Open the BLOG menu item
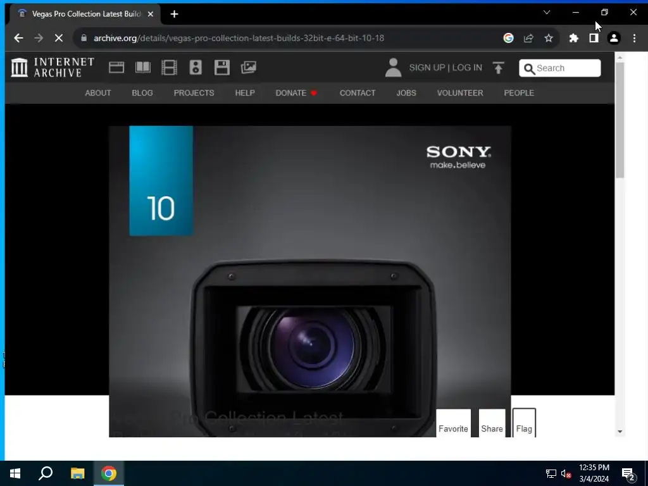This screenshot has width=648, height=486. pyautogui.click(x=142, y=93)
